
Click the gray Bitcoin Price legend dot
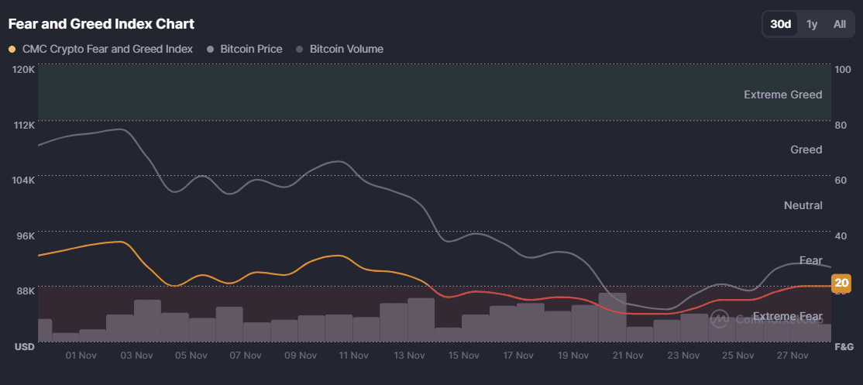(211, 49)
